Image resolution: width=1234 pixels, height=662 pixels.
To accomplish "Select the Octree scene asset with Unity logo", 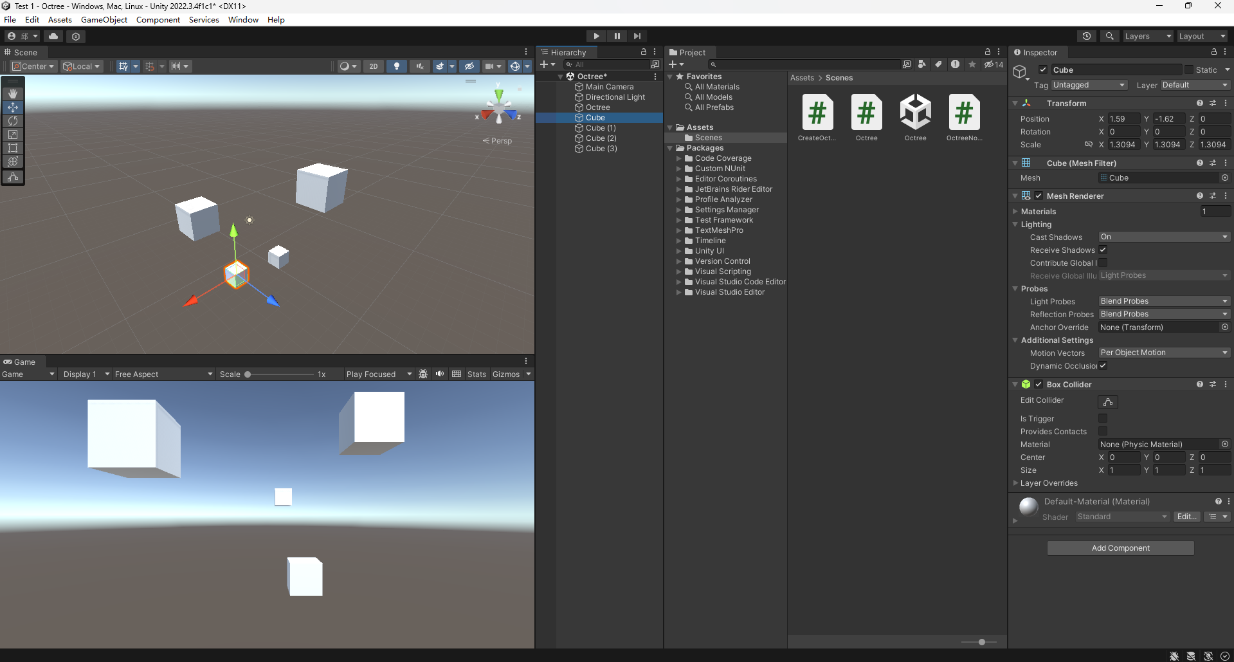I will click(915, 117).
